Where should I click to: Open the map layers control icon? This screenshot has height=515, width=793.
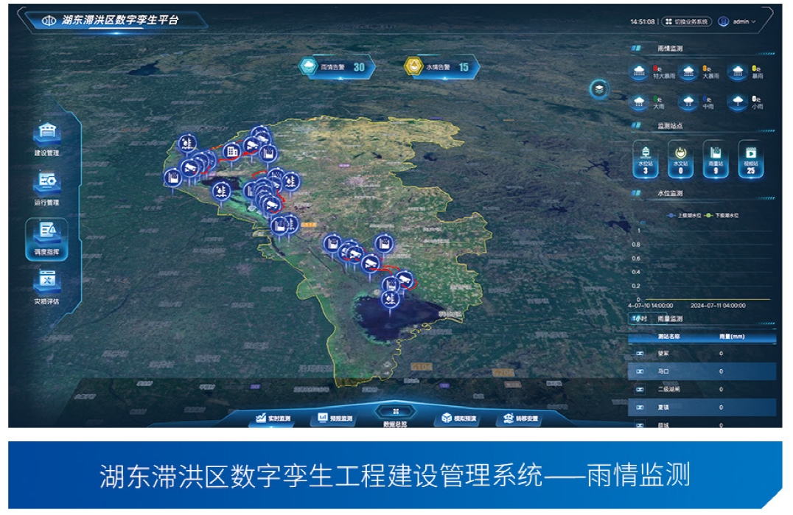(601, 89)
